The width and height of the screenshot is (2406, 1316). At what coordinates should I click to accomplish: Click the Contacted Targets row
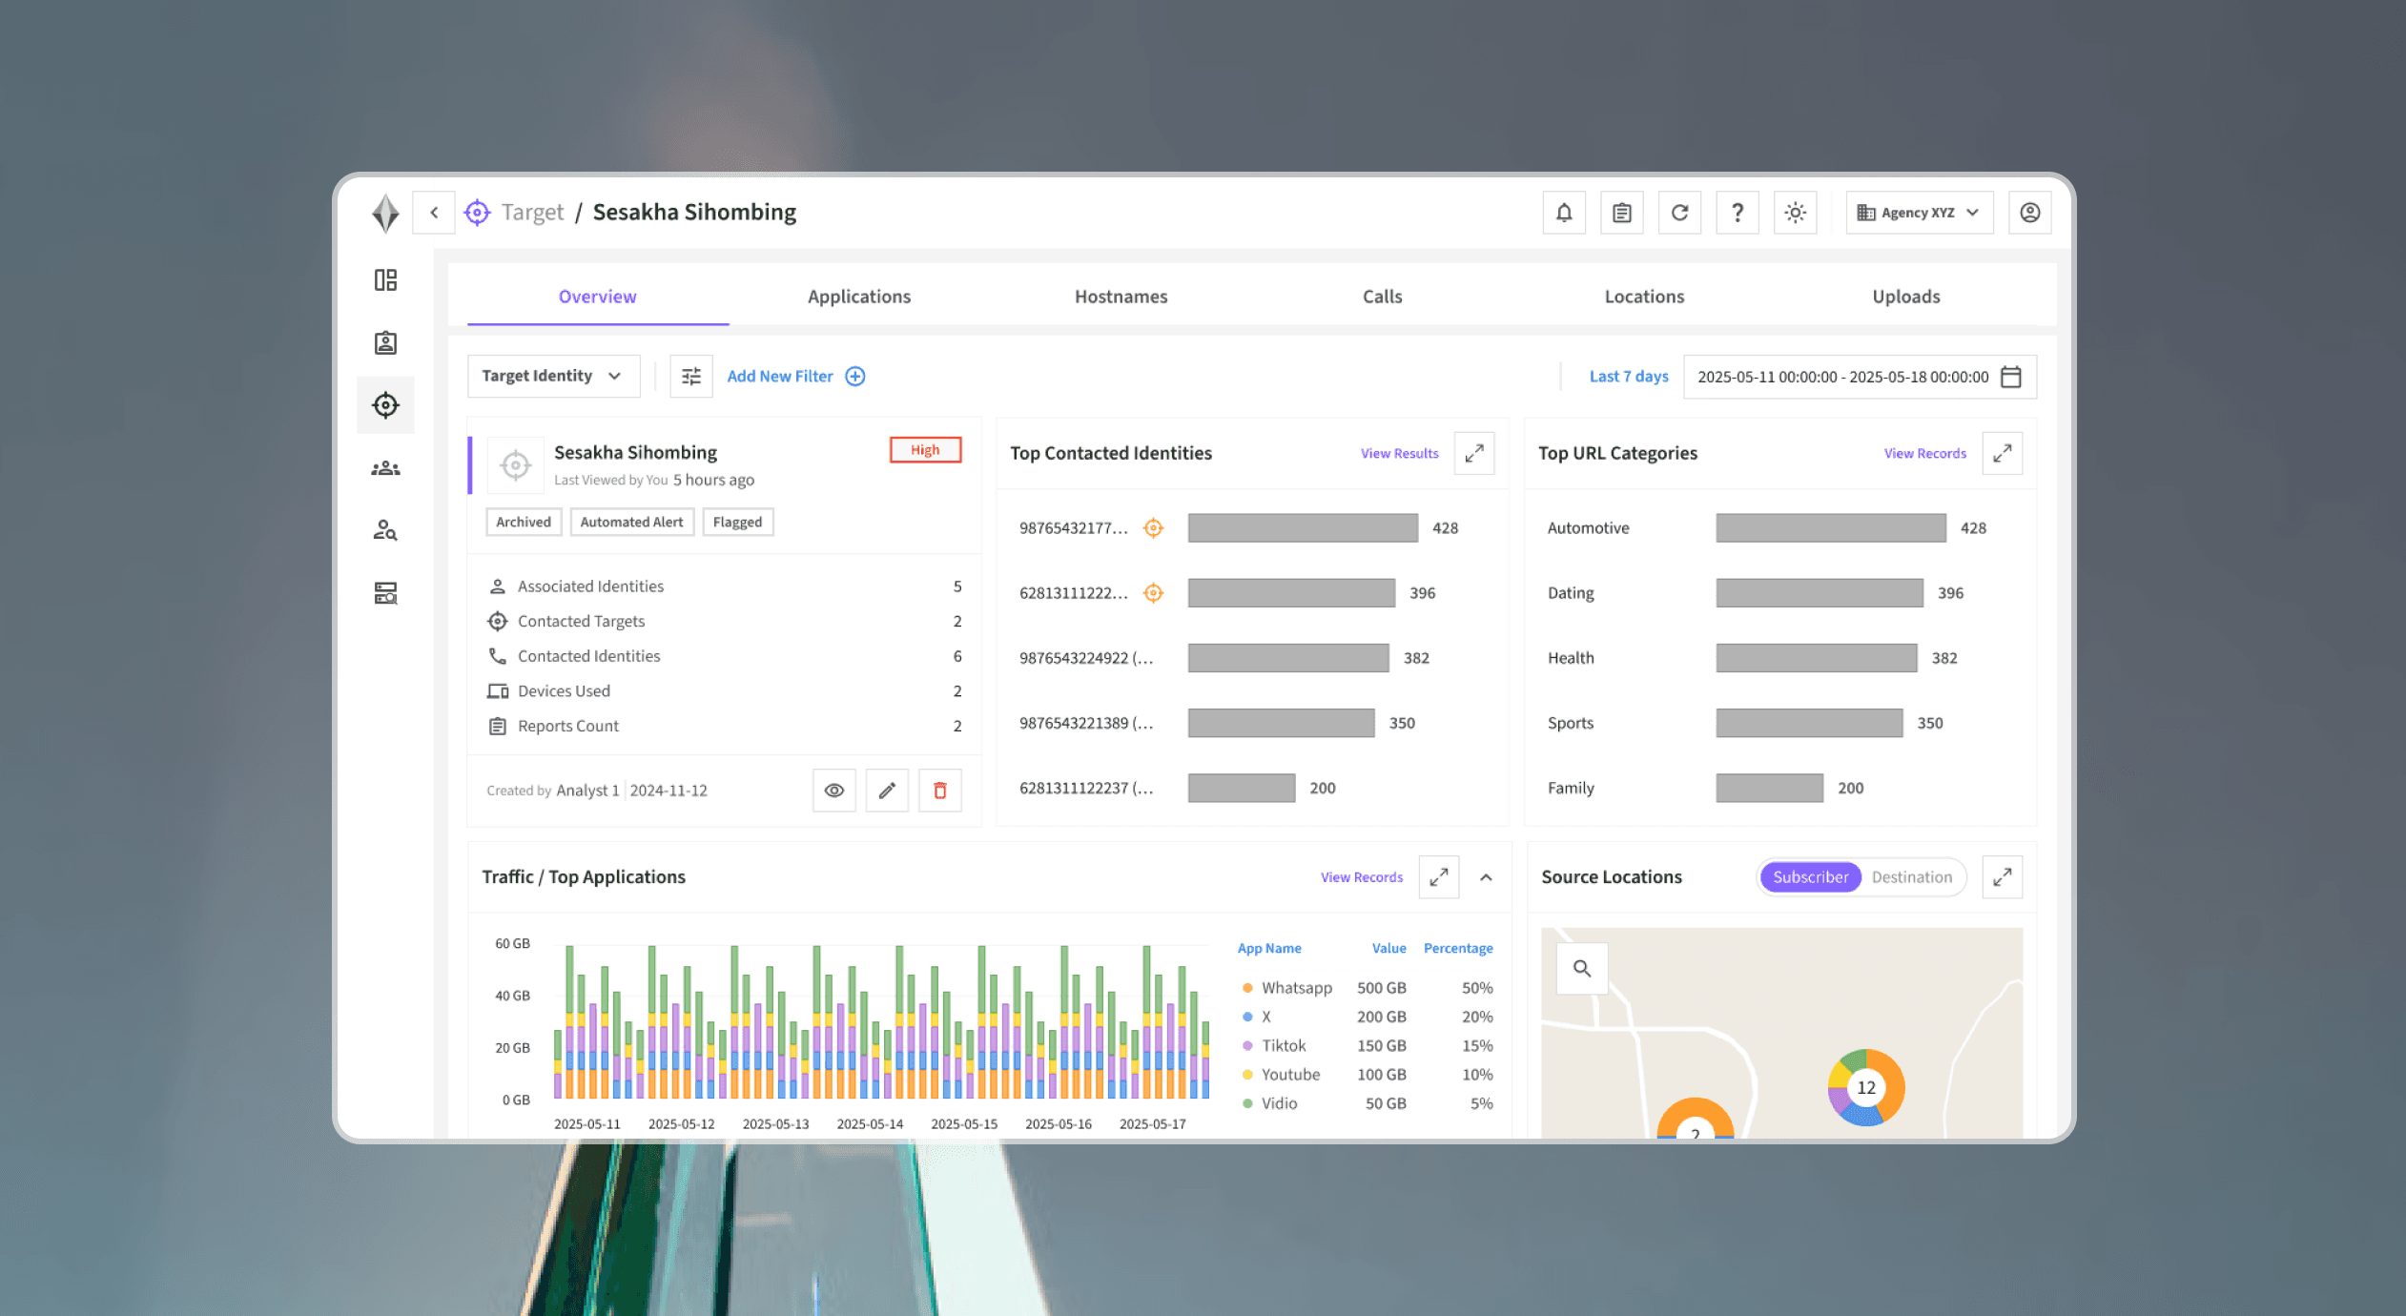[x=725, y=621]
